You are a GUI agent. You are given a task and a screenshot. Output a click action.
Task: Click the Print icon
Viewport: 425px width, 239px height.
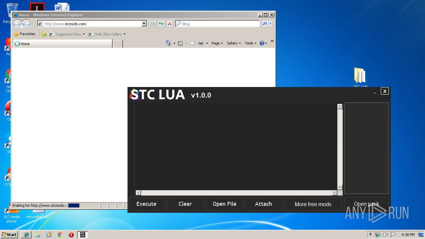coord(201,43)
